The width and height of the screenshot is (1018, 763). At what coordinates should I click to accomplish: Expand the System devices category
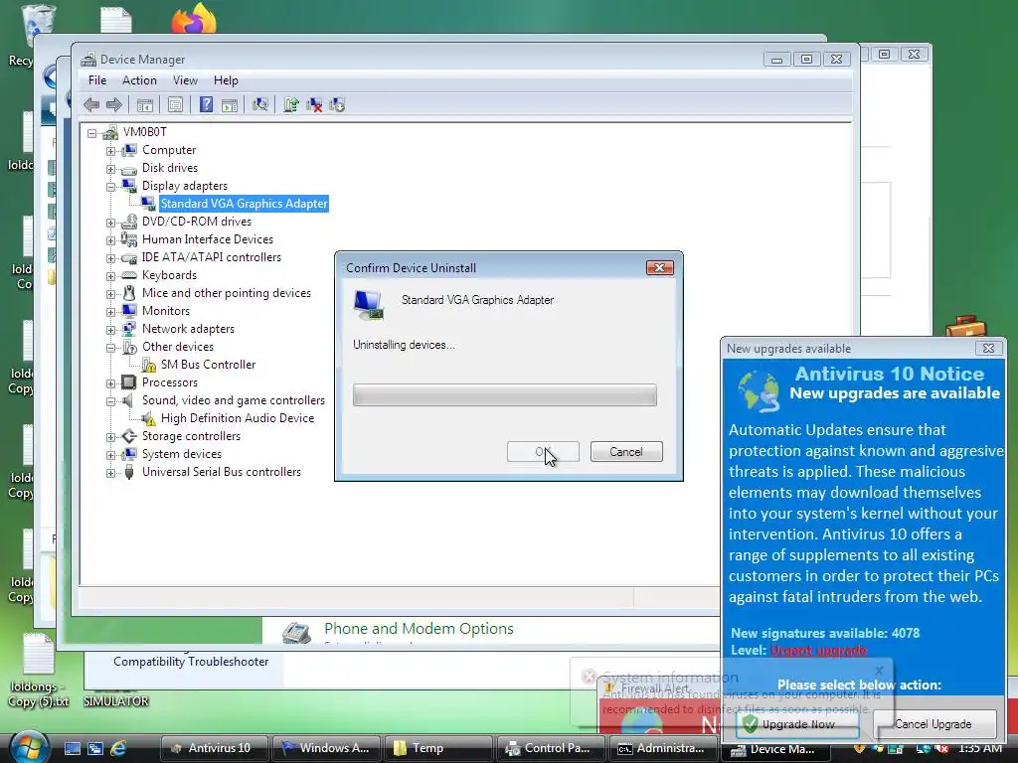[111, 455]
